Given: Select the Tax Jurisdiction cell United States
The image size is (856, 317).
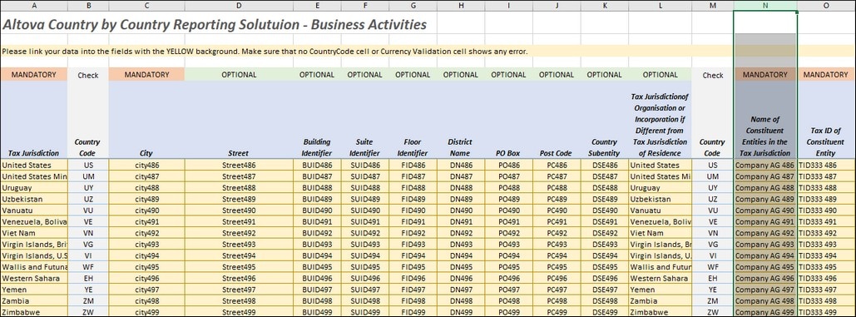Looking at the screenshot, I should (x=34, y=165).
